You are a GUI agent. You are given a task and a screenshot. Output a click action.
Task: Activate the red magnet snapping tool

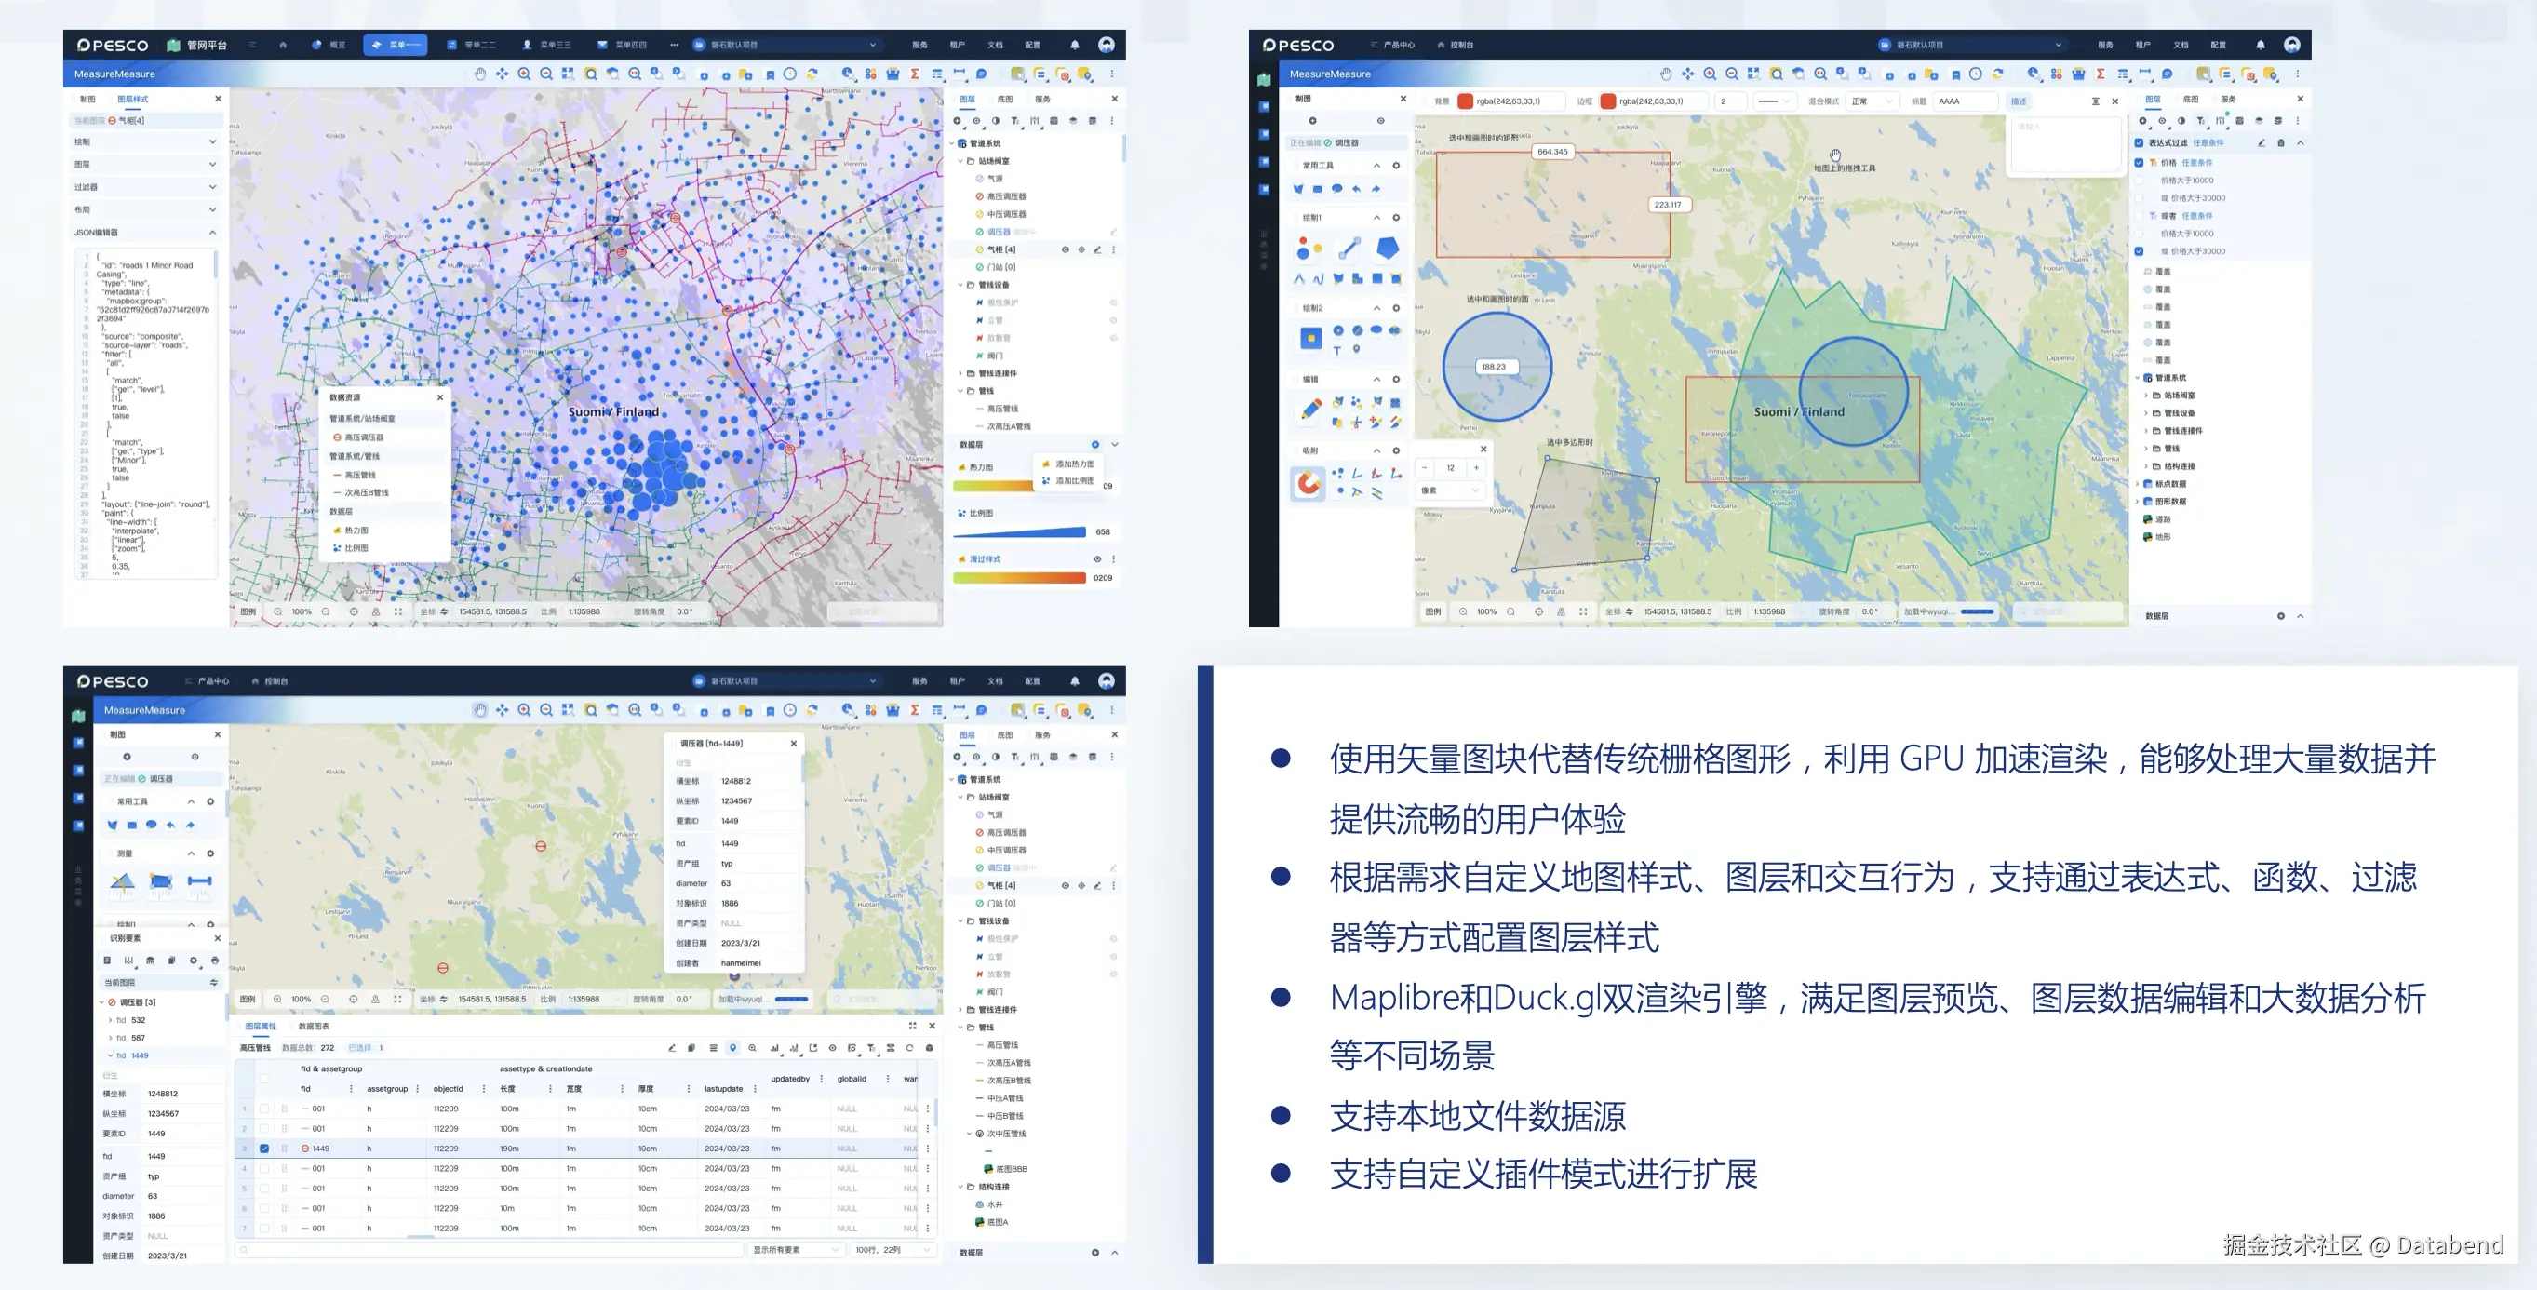coord(1308,482)
